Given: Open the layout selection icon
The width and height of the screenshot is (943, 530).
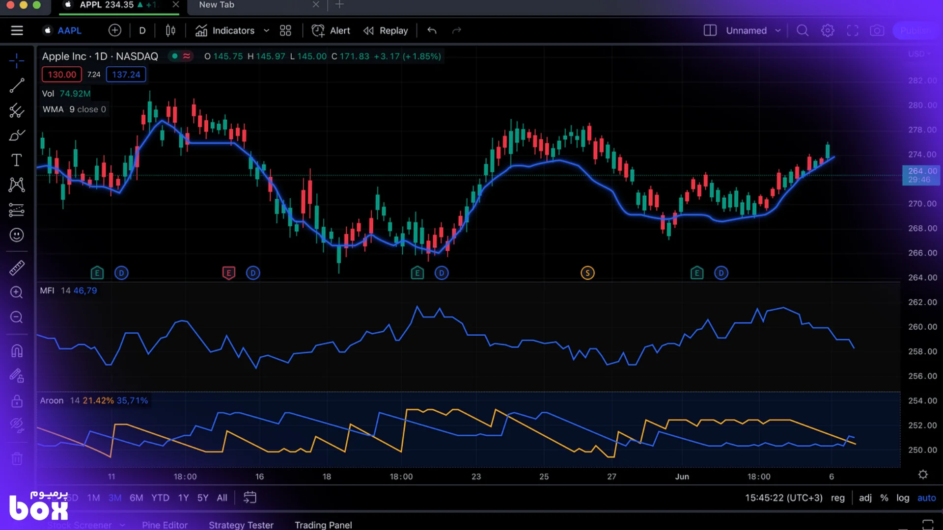Looking at the screenshot, I should click(x=710, y=30).
